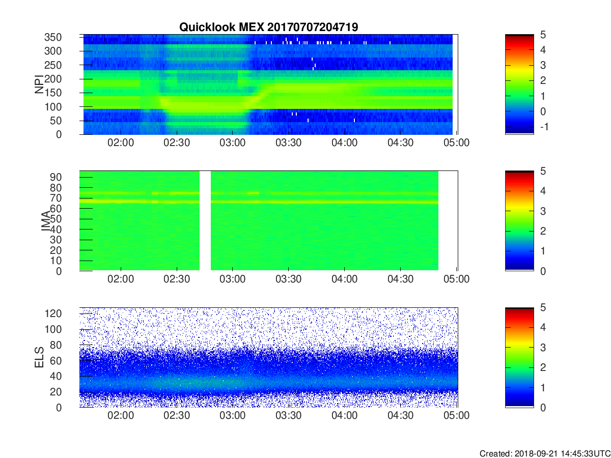Click the ELS spectrogram plot area
The width and height of the screenshot is (611, 458).
pyautogui.click(x=268, y=357)
